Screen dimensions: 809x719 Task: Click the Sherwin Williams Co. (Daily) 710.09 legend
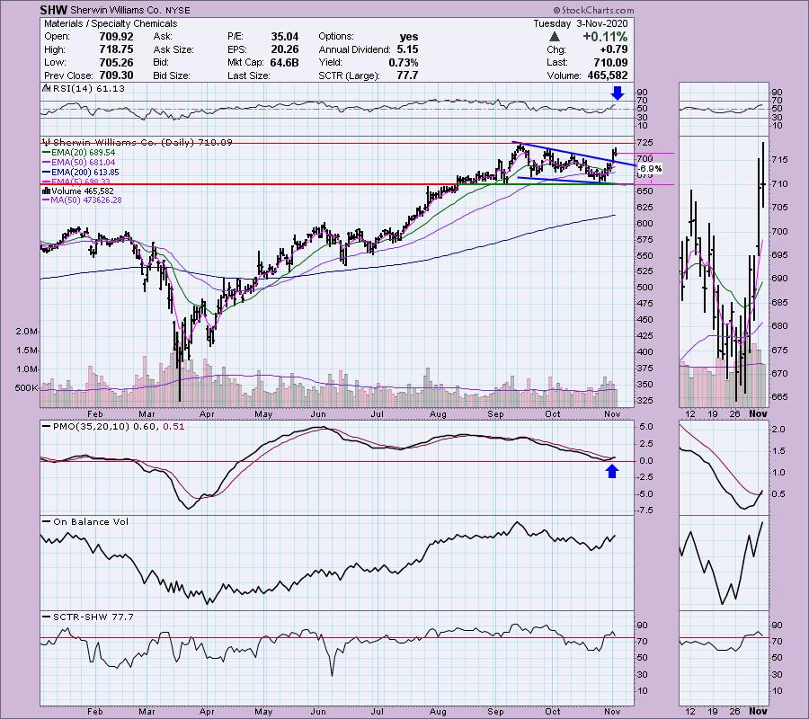[x=142, y=142]
